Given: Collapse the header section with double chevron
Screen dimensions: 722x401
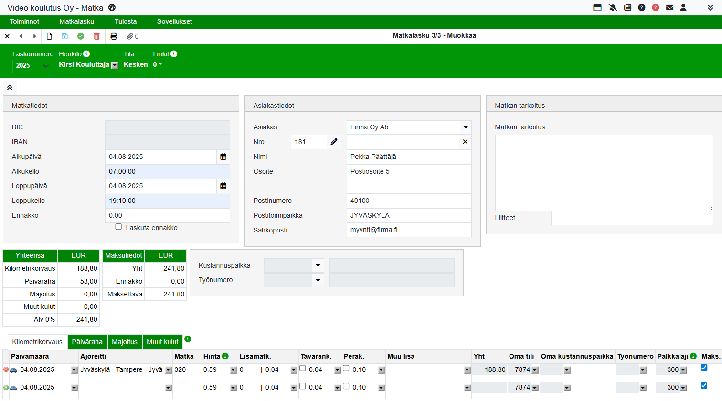Looking at the screenshot, I should (x=10, y=88).
